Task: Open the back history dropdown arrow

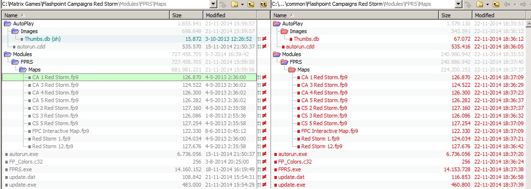Action: (x=515, y=4)
